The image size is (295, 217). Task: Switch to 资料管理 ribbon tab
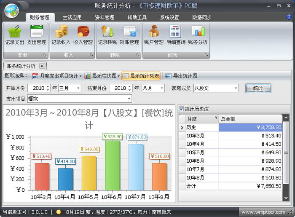[105, 17]
